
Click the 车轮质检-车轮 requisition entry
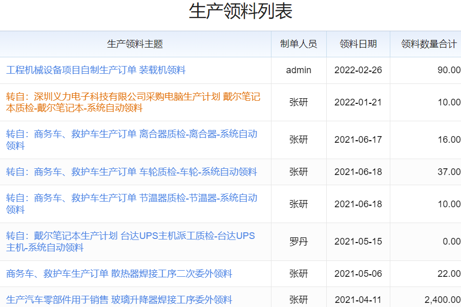click(132, 172)
